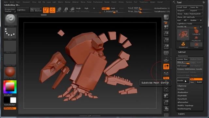Expand the ClayPolish subsection

182,96
